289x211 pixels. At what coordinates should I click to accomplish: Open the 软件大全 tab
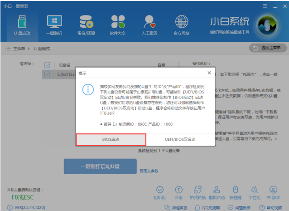(118, 25)
